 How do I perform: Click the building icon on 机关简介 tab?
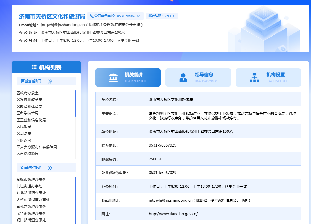pyautogui.click(x=114, y=77)
